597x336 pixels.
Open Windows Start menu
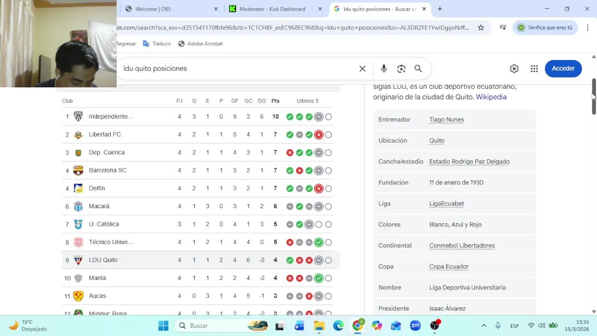(x=163, y=326)
